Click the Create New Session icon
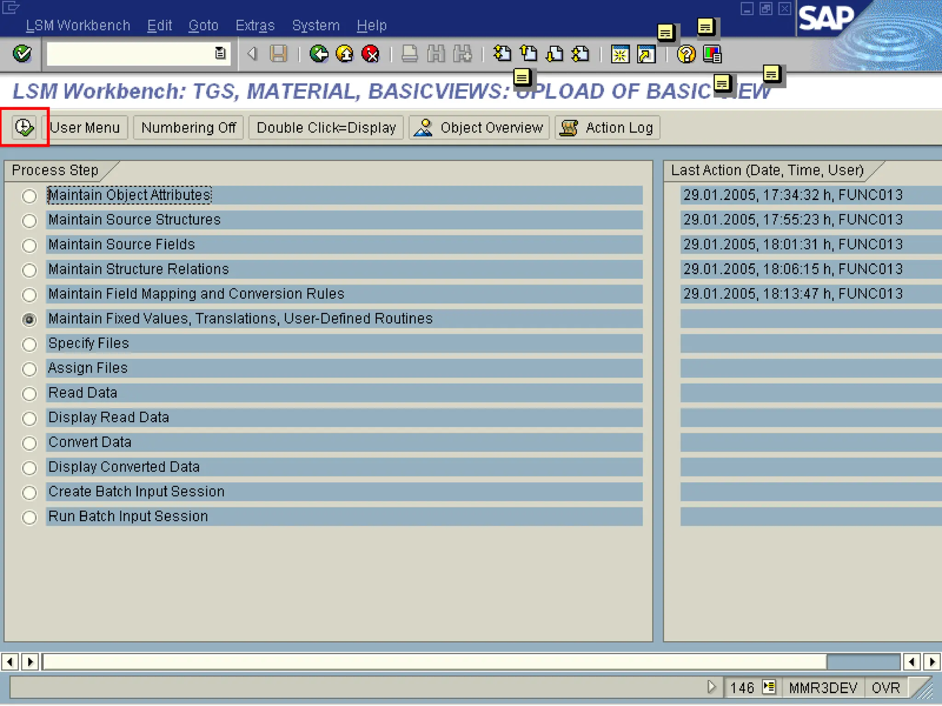This screenshot has height=706, width=942. click(x=620, y=54)
